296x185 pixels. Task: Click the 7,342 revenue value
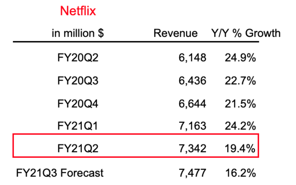pyautogui.click(x=192, y=149)
